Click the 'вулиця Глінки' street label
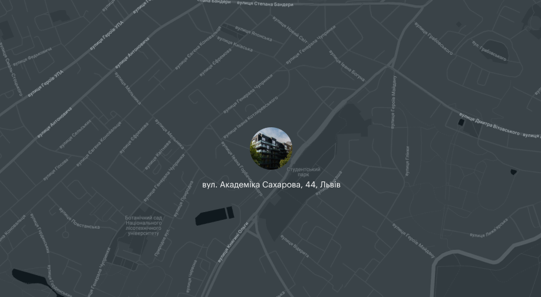541x297 pixels. (x=407, y=161)
